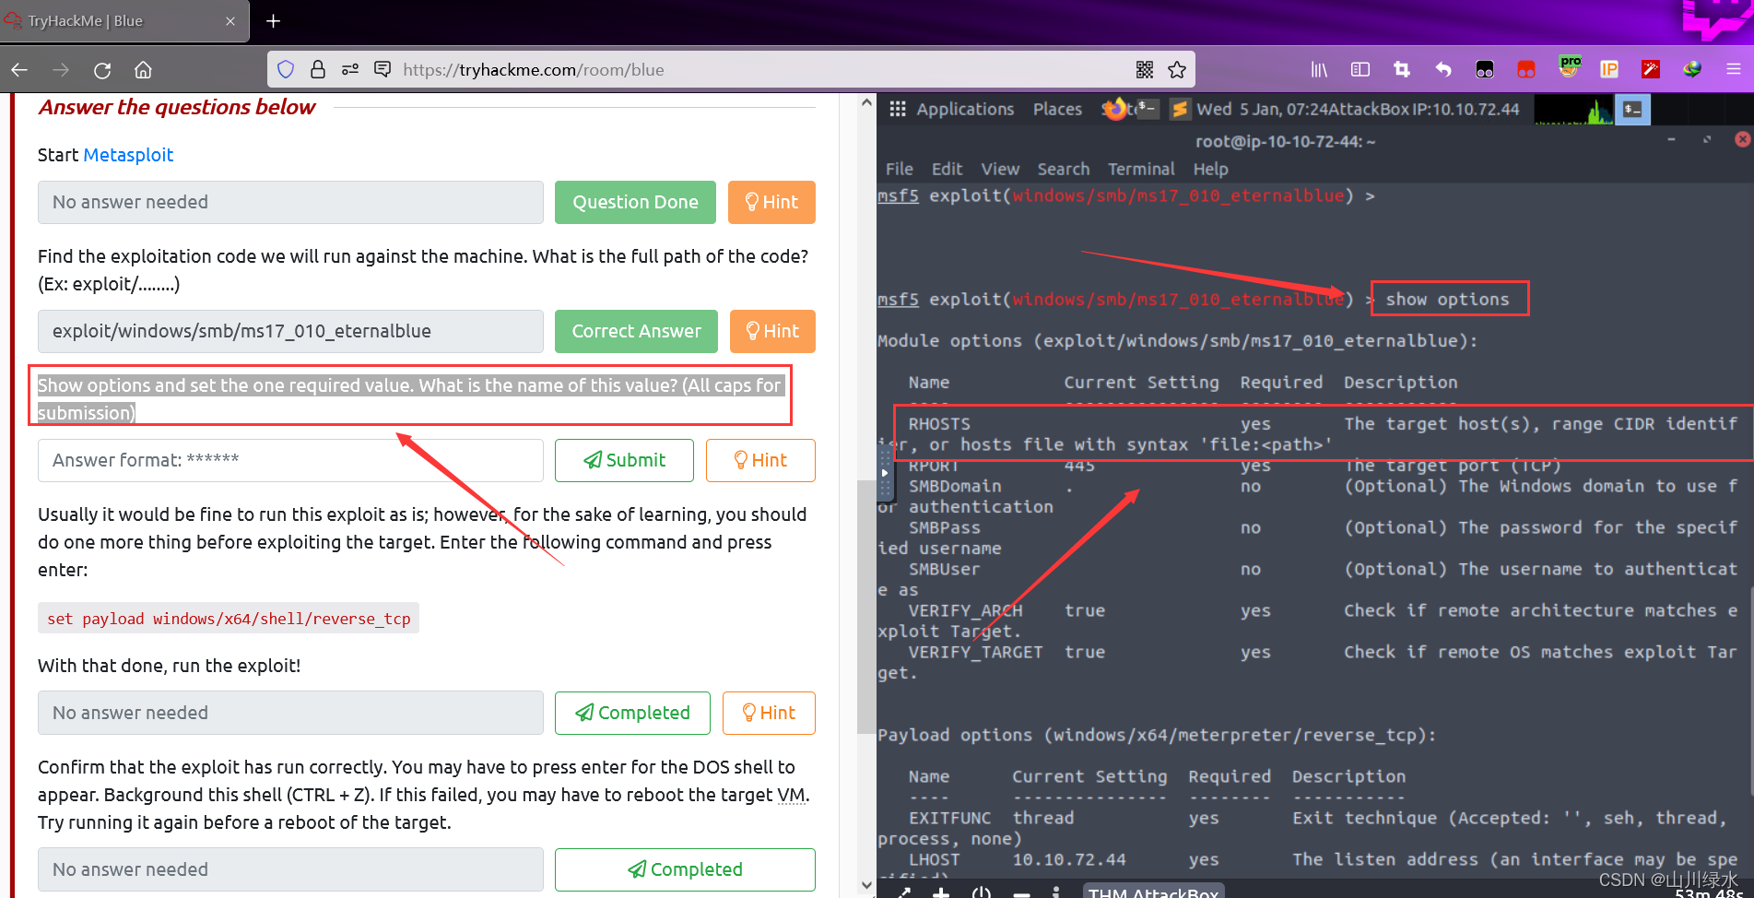Image resolution: width=1754 pixels, height=898 pixels.
Task: Open the Metasploit link
Action: point(128,155)
